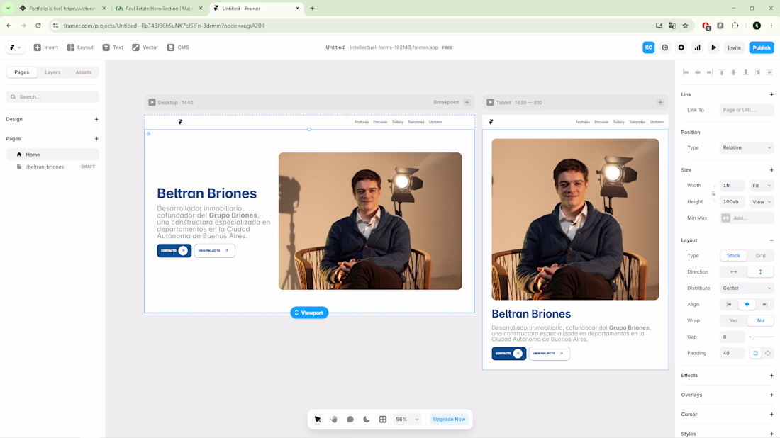
Task: Click plus on Tablet breakpoint bar
Action: pyautogui.click(x=660, y=103)
